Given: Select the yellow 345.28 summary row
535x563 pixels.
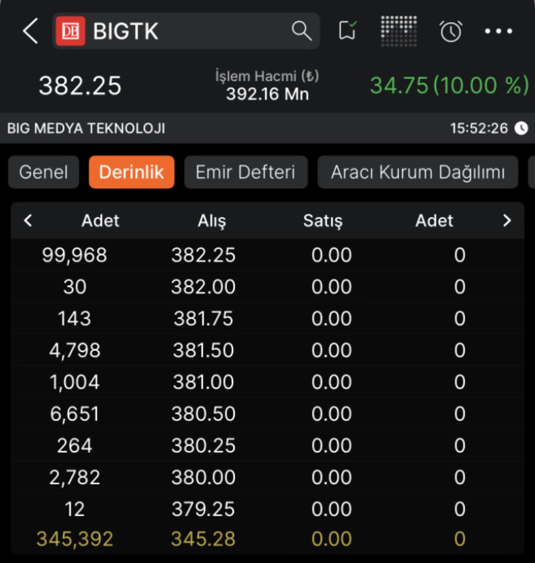Looking at the screenshot, I should point(203,539).
